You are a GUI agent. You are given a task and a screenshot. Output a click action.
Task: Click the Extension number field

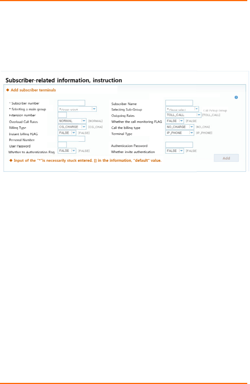tap(62, 115)
